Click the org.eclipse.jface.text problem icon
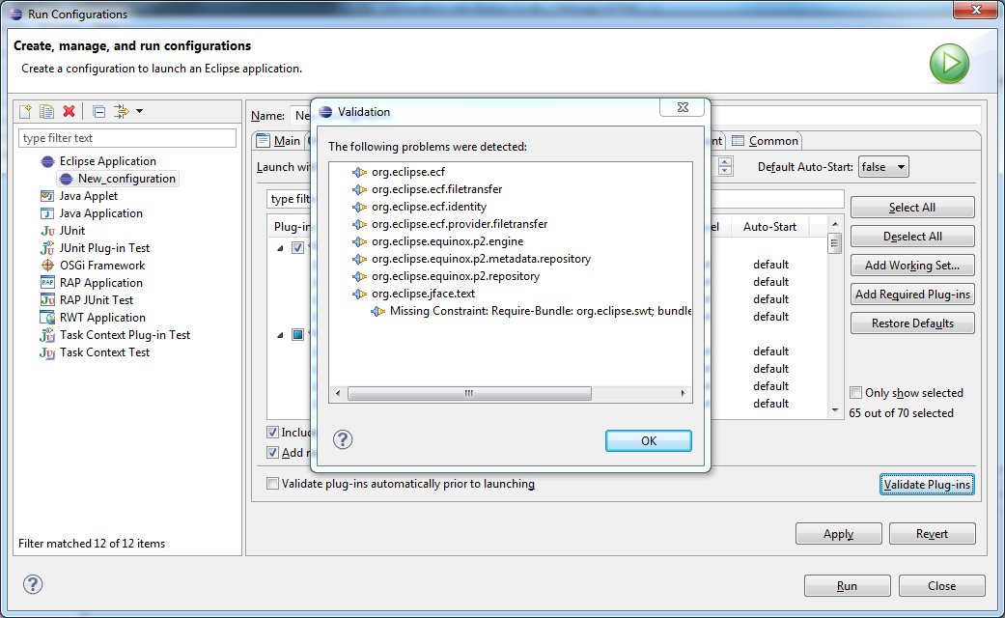This screenshot has height=618, width=1005. [359, 294]
